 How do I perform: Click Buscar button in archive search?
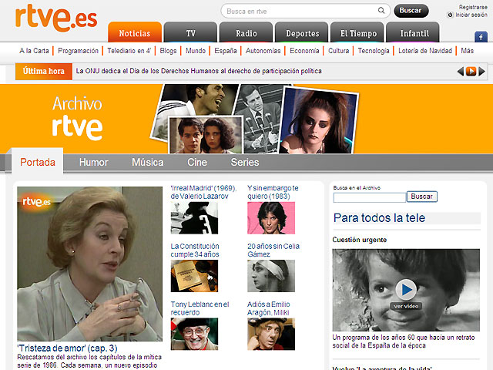point(422,197)
